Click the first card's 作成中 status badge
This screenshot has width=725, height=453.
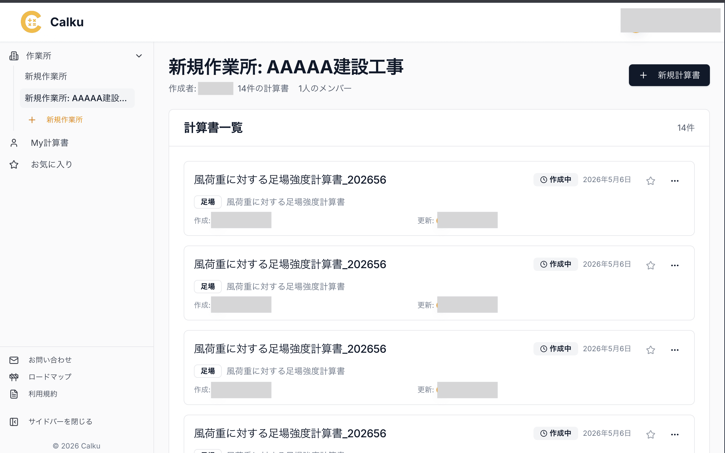click(556, 180)
